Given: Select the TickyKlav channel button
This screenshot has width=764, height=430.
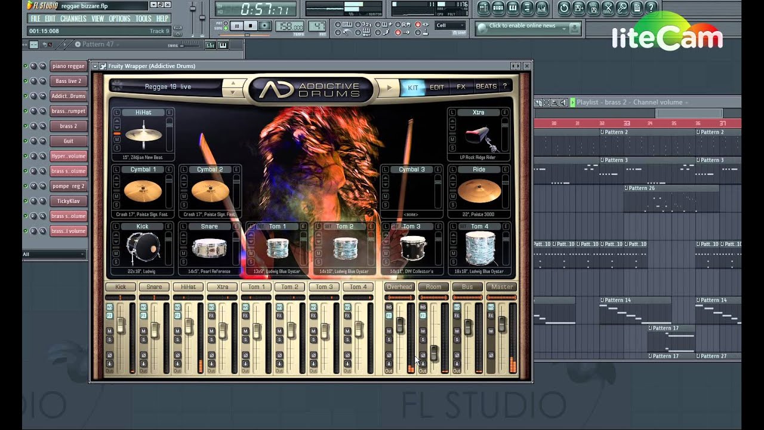Looking at the screenshot, I should click(69, 201).
